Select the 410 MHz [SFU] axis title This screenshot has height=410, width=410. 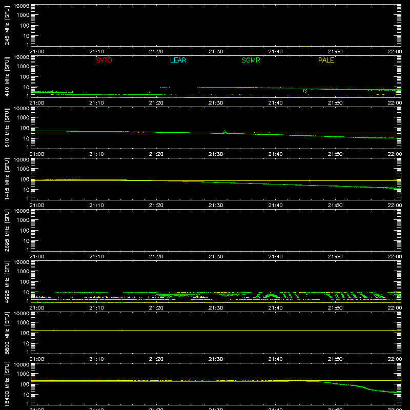pos(7,76)
